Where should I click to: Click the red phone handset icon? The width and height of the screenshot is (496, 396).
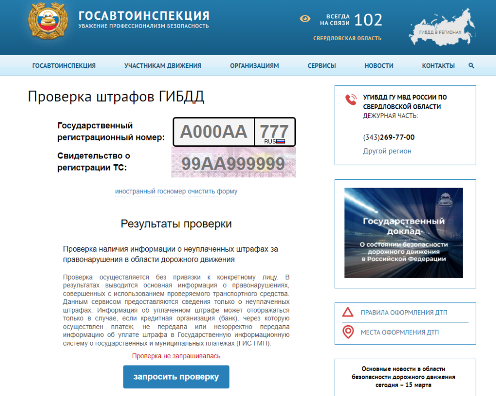pyautogui.click(x=351, y=100)
